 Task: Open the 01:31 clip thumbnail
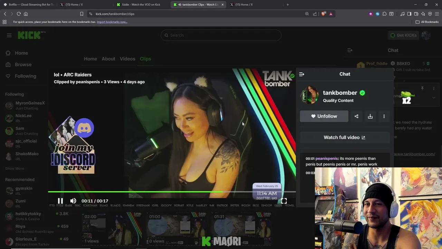pos(242,229)
